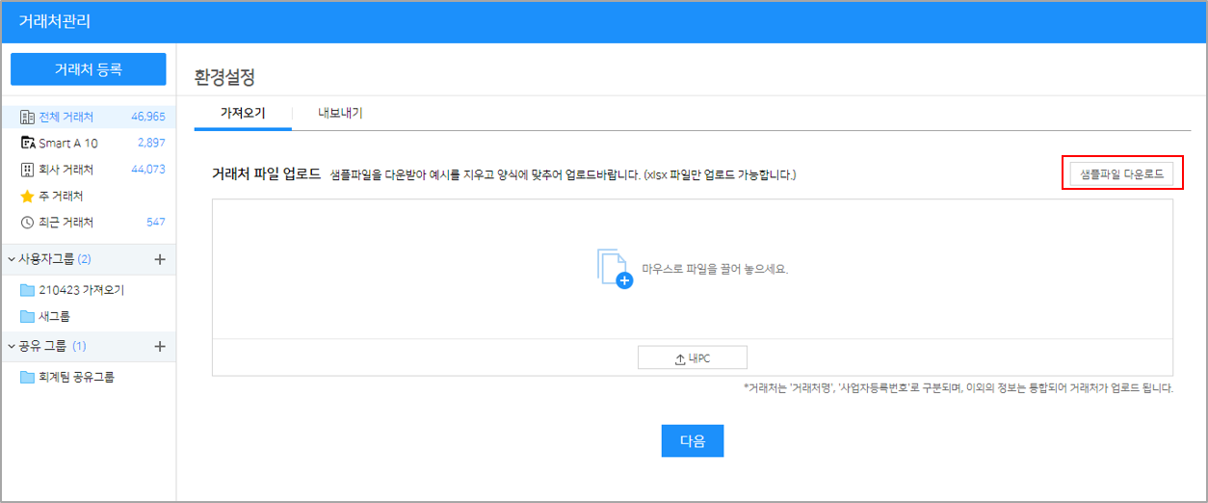This screenshot has height=503, width=1208.
Task: Open the 210423 가져오기 folder
Action: pos(27,290)
